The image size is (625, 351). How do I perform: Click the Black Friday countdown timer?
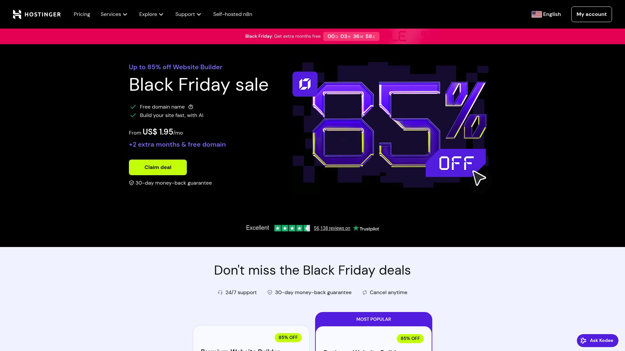351,36
